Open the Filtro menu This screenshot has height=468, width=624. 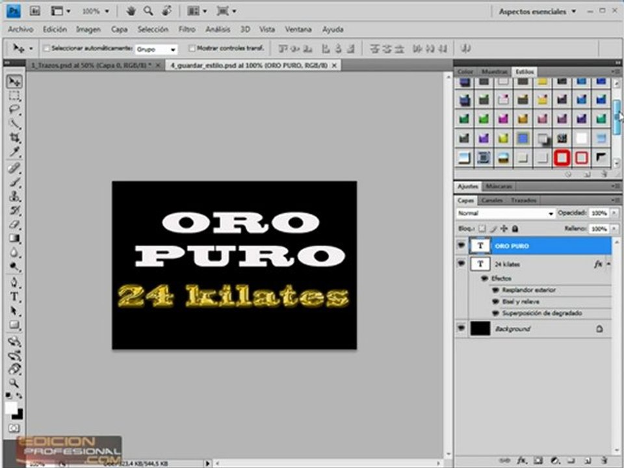tap(187, 29)
